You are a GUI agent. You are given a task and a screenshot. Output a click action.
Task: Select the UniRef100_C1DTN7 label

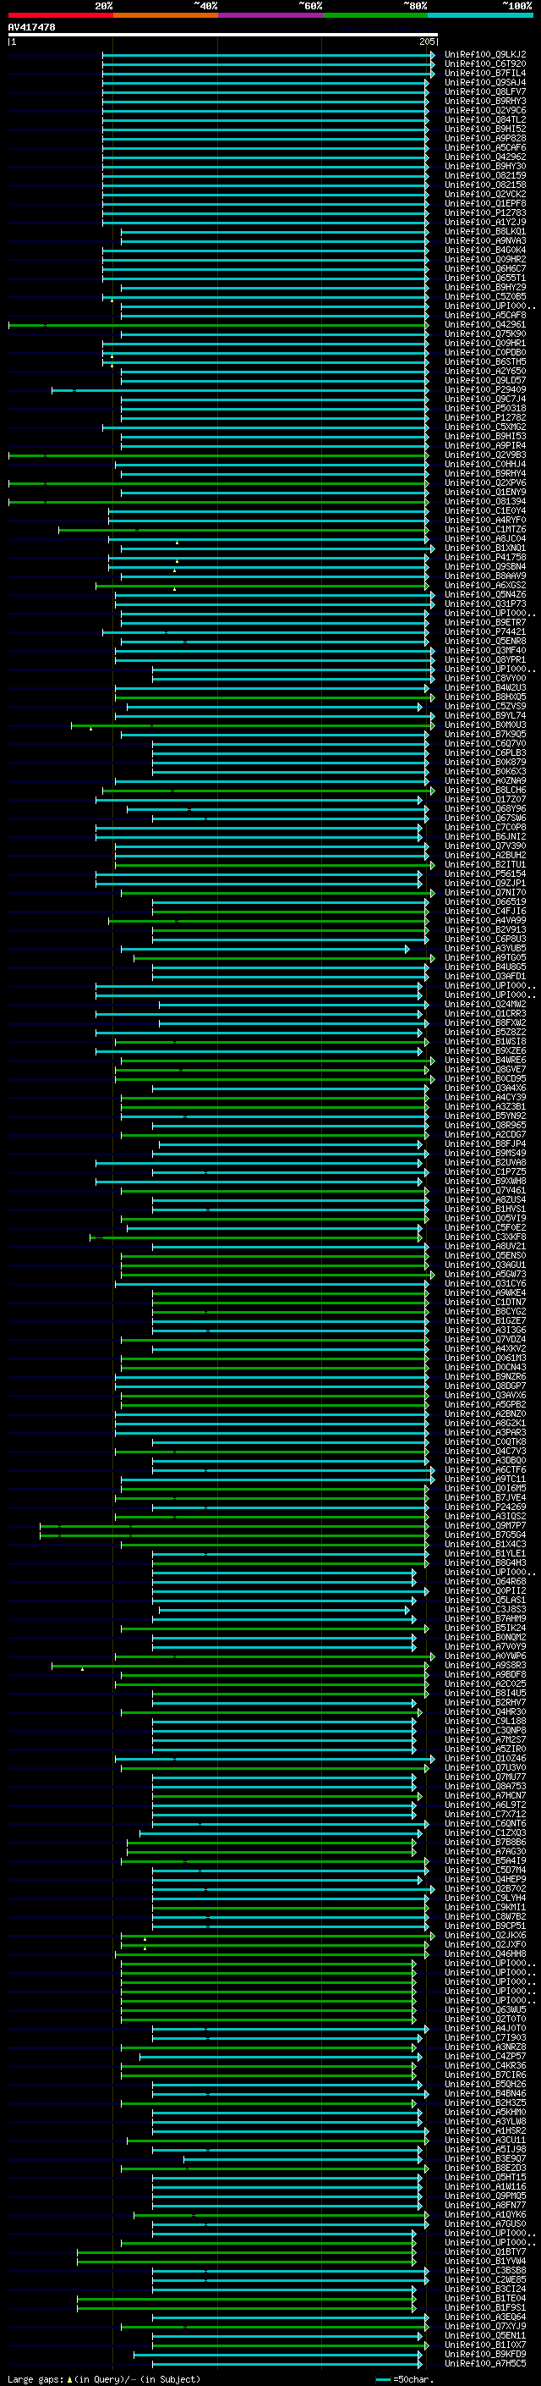pos(484,1302)
